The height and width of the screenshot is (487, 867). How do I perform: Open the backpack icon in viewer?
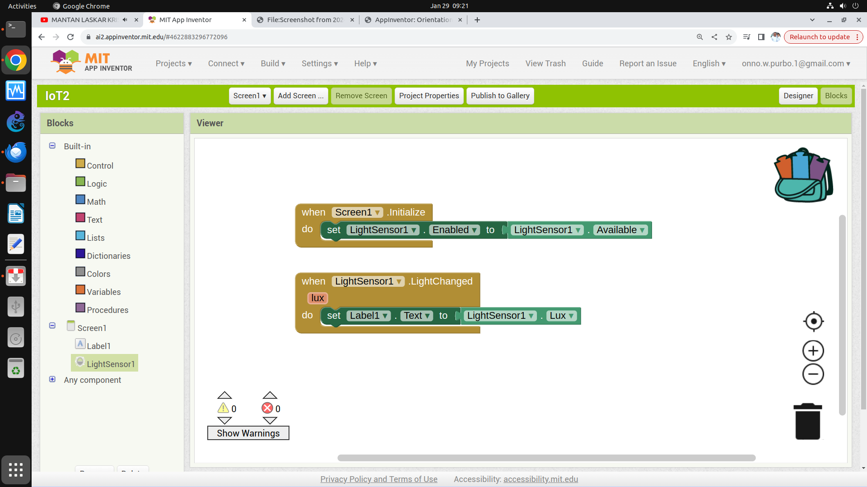[x=803, y=175]
